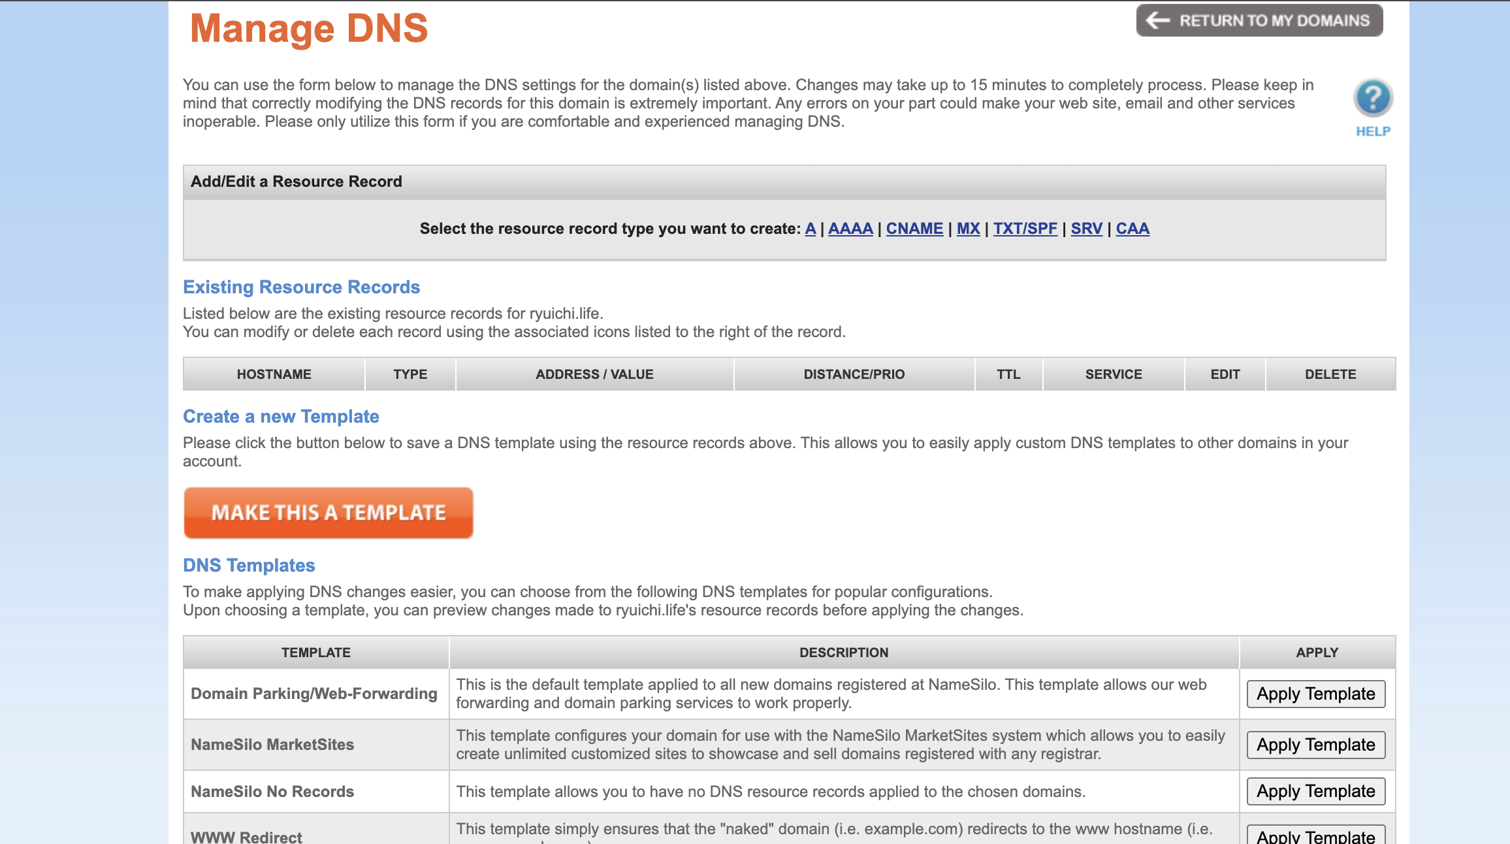Click the blue question mark Help icon

(x=1373, y=98)
